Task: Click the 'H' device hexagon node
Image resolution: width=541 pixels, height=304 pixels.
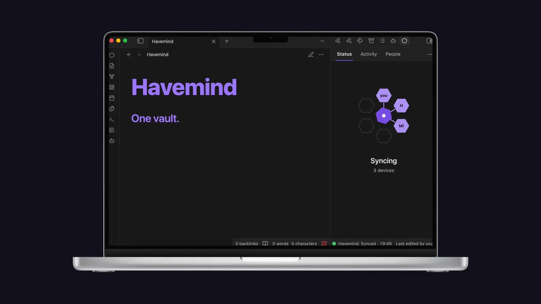Action: (x=401, y=105)
